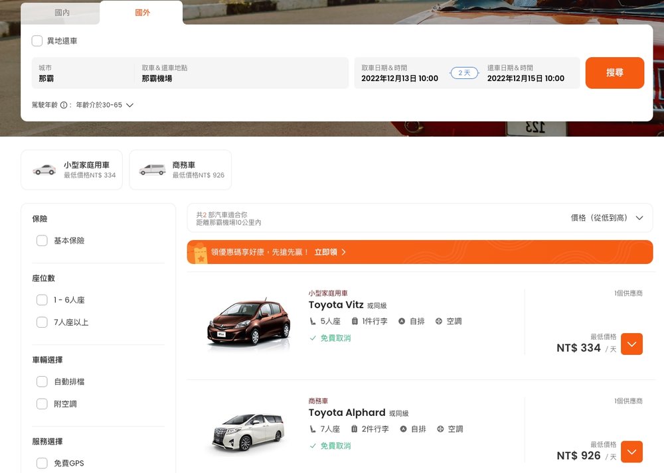The width and height of the screenshot is (664, 473).
Task: Switch to the 國內 tab
Action: (60, 11)
